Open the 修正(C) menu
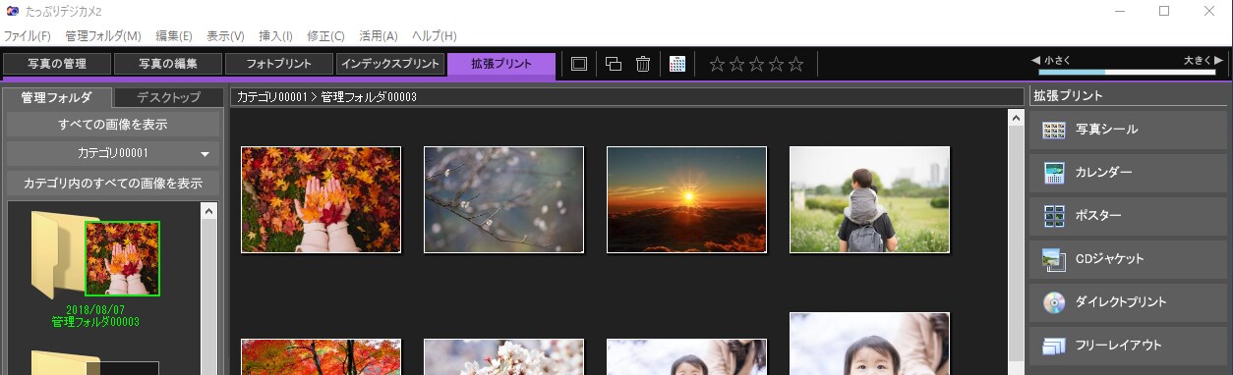 click(325, 35)
